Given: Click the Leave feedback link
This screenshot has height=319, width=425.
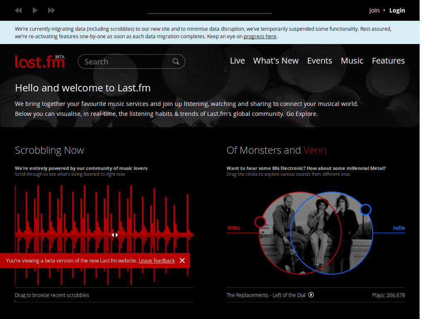Looking at the screenshot, I should point(156,261).
